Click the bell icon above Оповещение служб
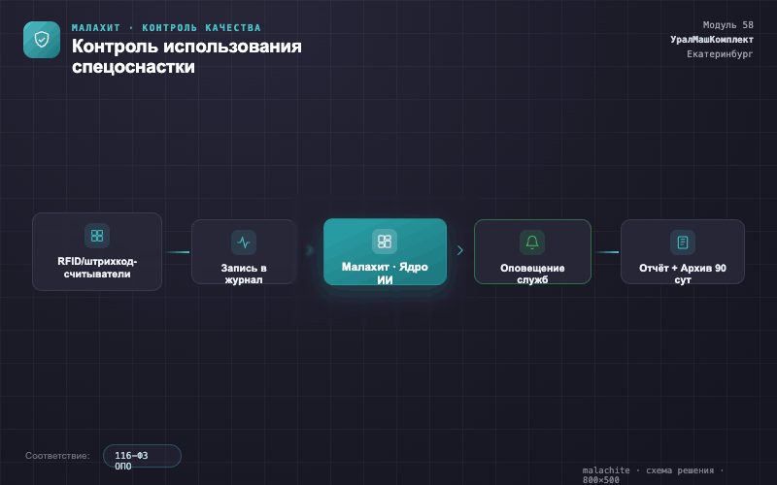The height and width of the screenshot is (485, 777). point(532,242)
